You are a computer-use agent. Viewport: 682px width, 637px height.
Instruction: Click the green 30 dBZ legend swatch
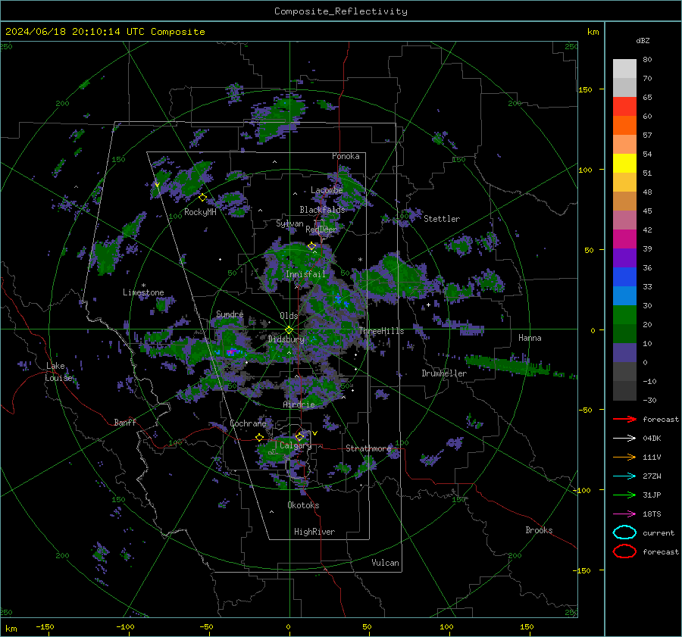[624, 314]
